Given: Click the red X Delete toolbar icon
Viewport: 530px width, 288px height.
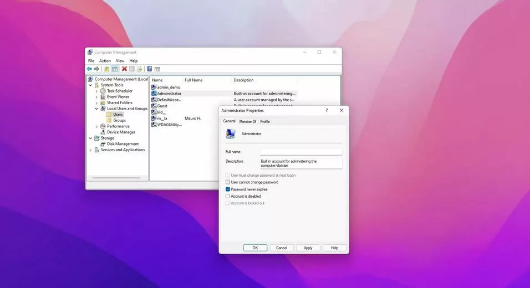Looking at the screenshot, I should pos(124,69).
